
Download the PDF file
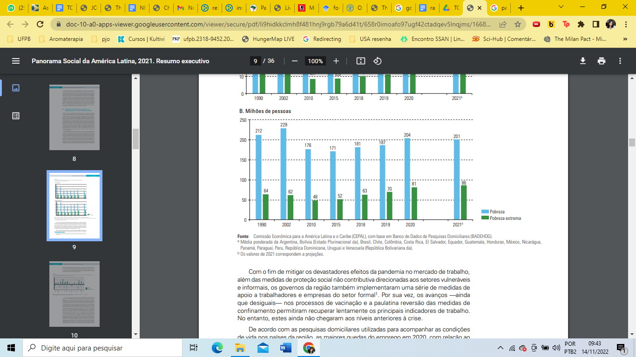(582, 61)
